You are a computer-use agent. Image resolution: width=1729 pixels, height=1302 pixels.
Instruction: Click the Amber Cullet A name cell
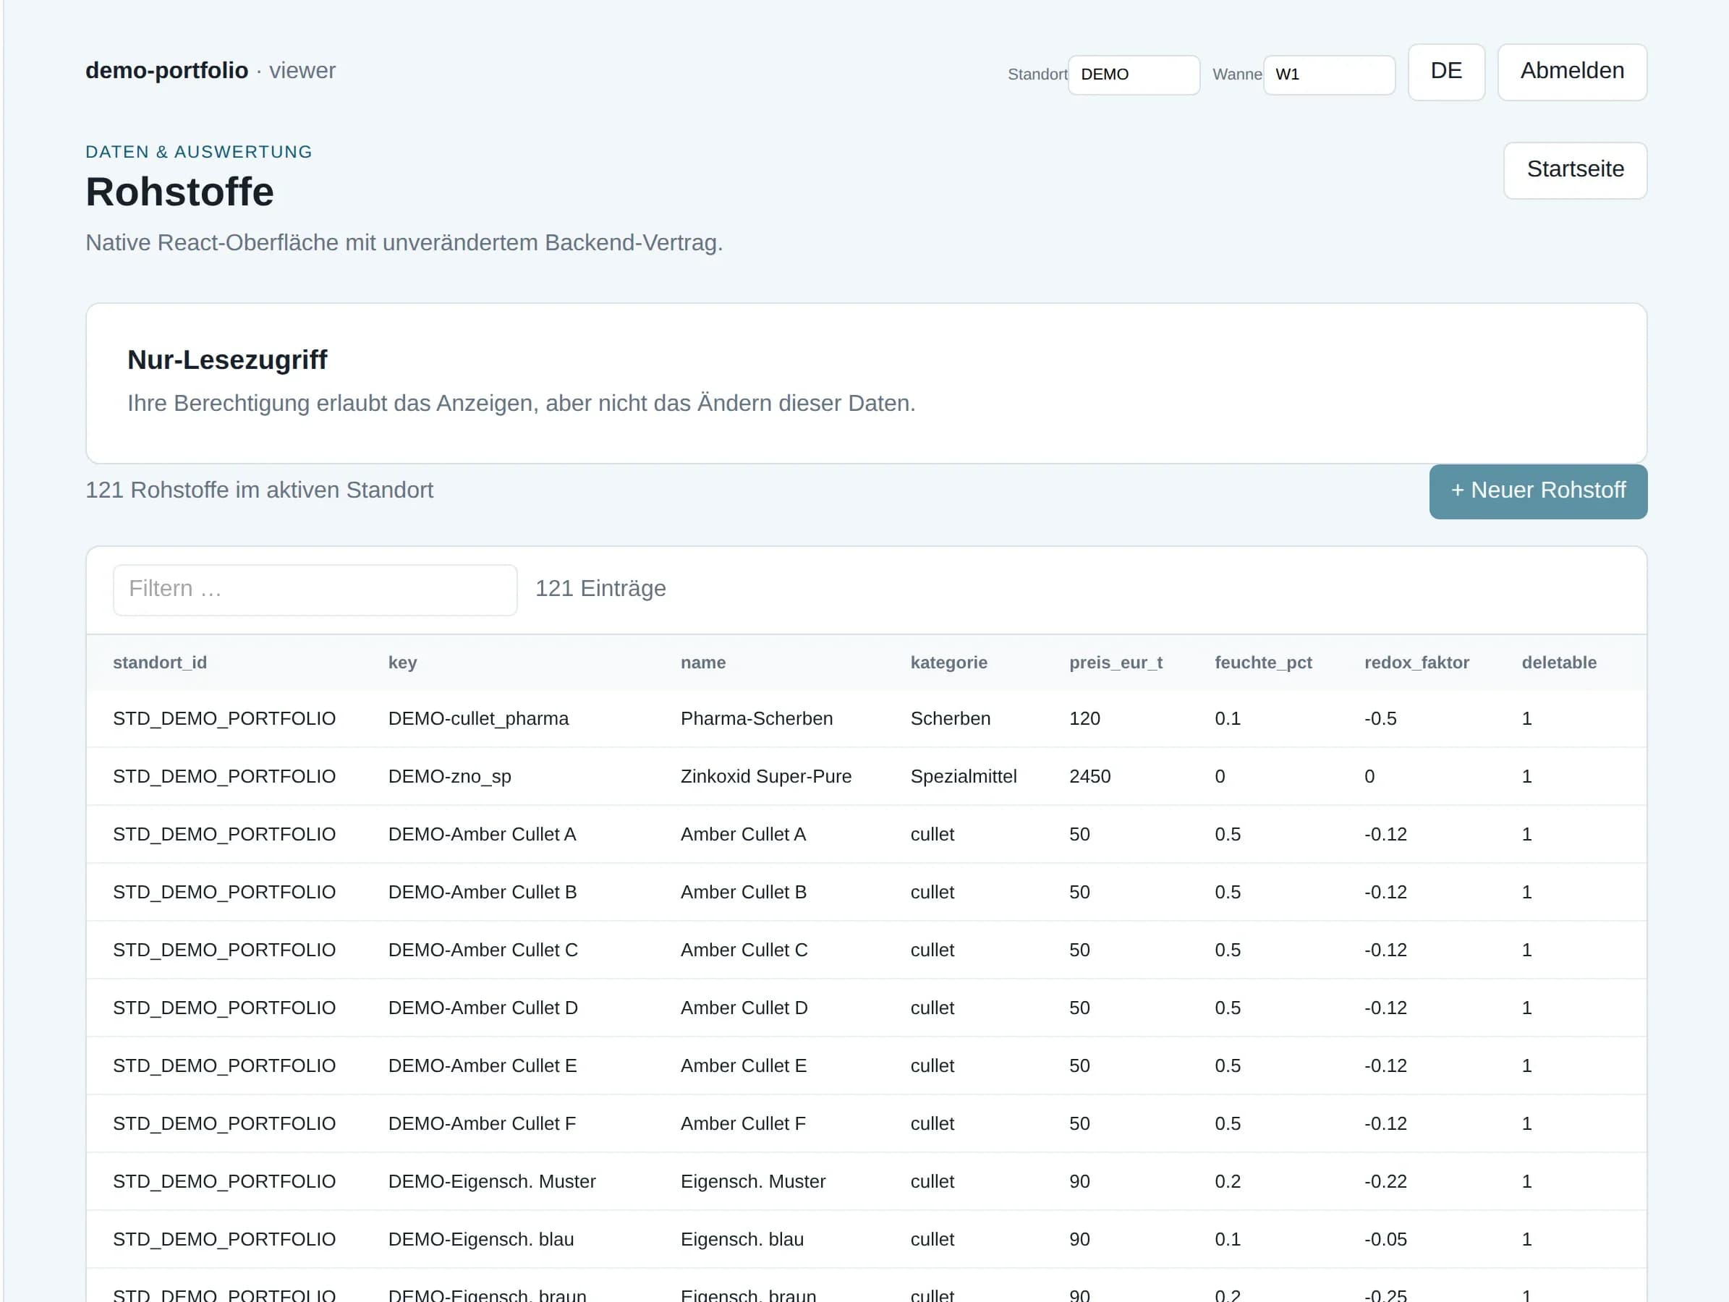(x=742, y=834)
